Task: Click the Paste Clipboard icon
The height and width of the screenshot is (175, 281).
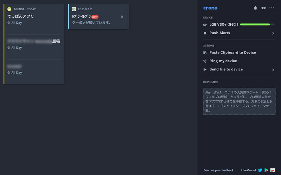Action: (x=205, y=53)
